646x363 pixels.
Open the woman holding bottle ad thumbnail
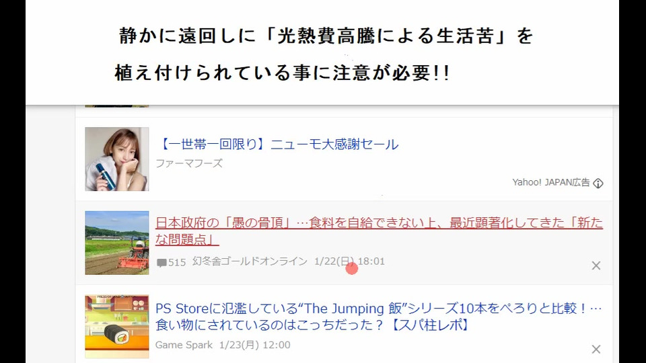point(117,159)
